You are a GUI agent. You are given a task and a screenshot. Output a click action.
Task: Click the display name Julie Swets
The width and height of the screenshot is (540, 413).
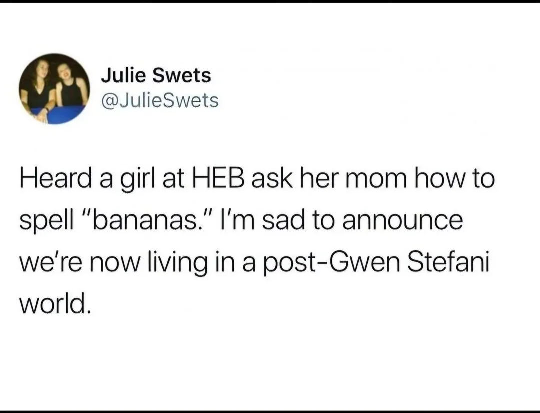coord(156,75)
